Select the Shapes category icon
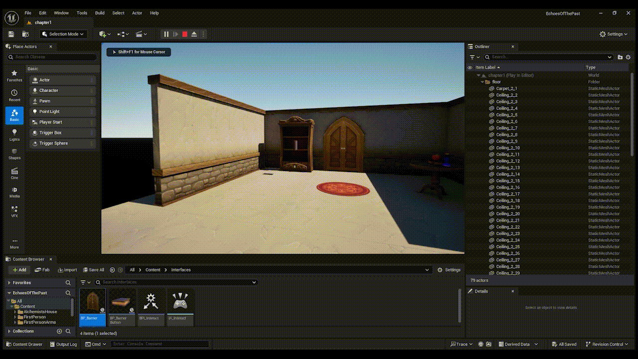Screen dimensions: 638x359 [14, 154]
